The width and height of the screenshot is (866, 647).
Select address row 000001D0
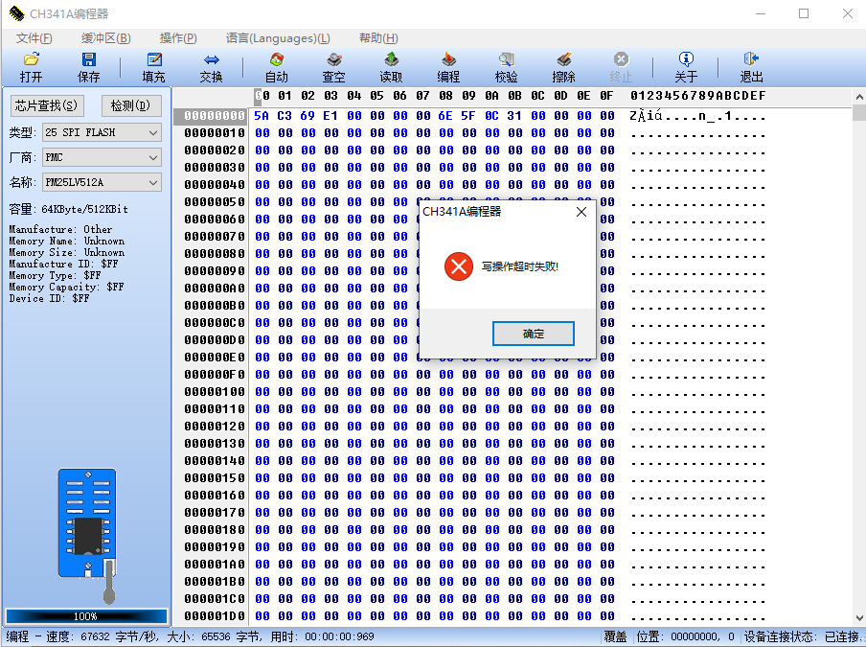pyautogui.click(x=215, y=616)
